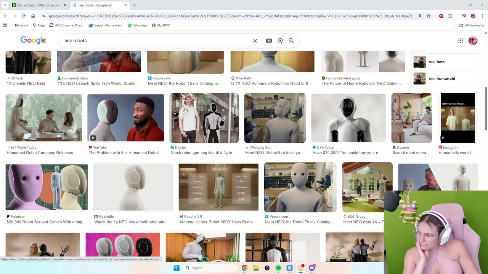
Task: Click the browser address bar URL
Action: point(231,16)
